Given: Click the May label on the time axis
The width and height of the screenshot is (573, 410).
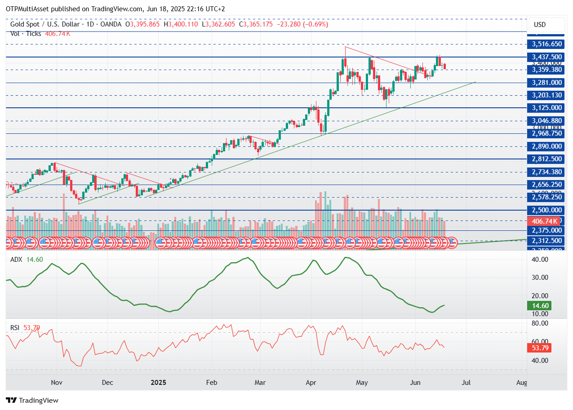Looking at the screenshot, I should (x=362, y=383).
